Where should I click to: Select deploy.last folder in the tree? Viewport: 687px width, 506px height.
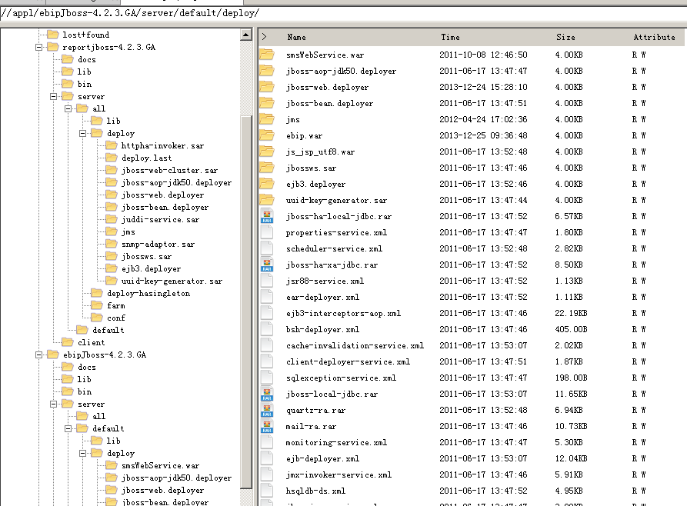[x=146, y=158]
